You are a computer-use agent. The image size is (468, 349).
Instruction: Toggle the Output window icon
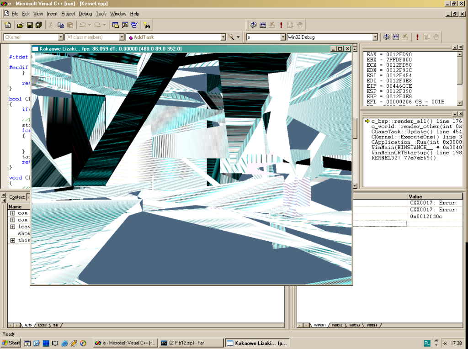pyautogui.click(x=125, y=25)
